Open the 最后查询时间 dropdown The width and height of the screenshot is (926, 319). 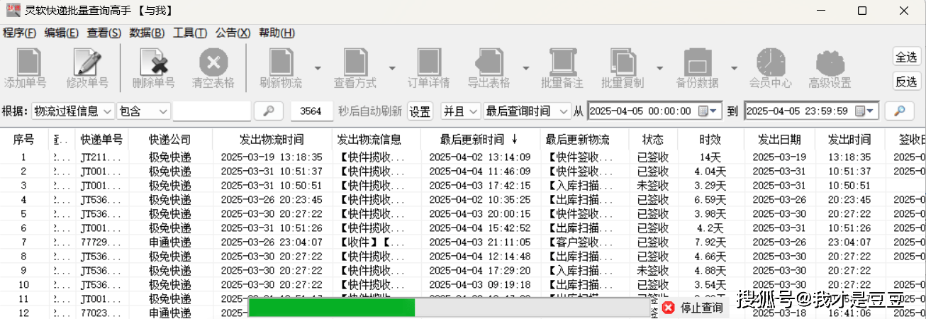(564, 111)
